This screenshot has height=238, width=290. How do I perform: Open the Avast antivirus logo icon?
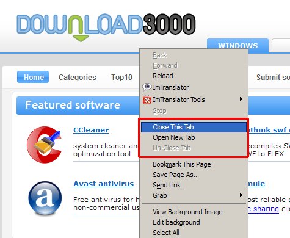point(45,198)
